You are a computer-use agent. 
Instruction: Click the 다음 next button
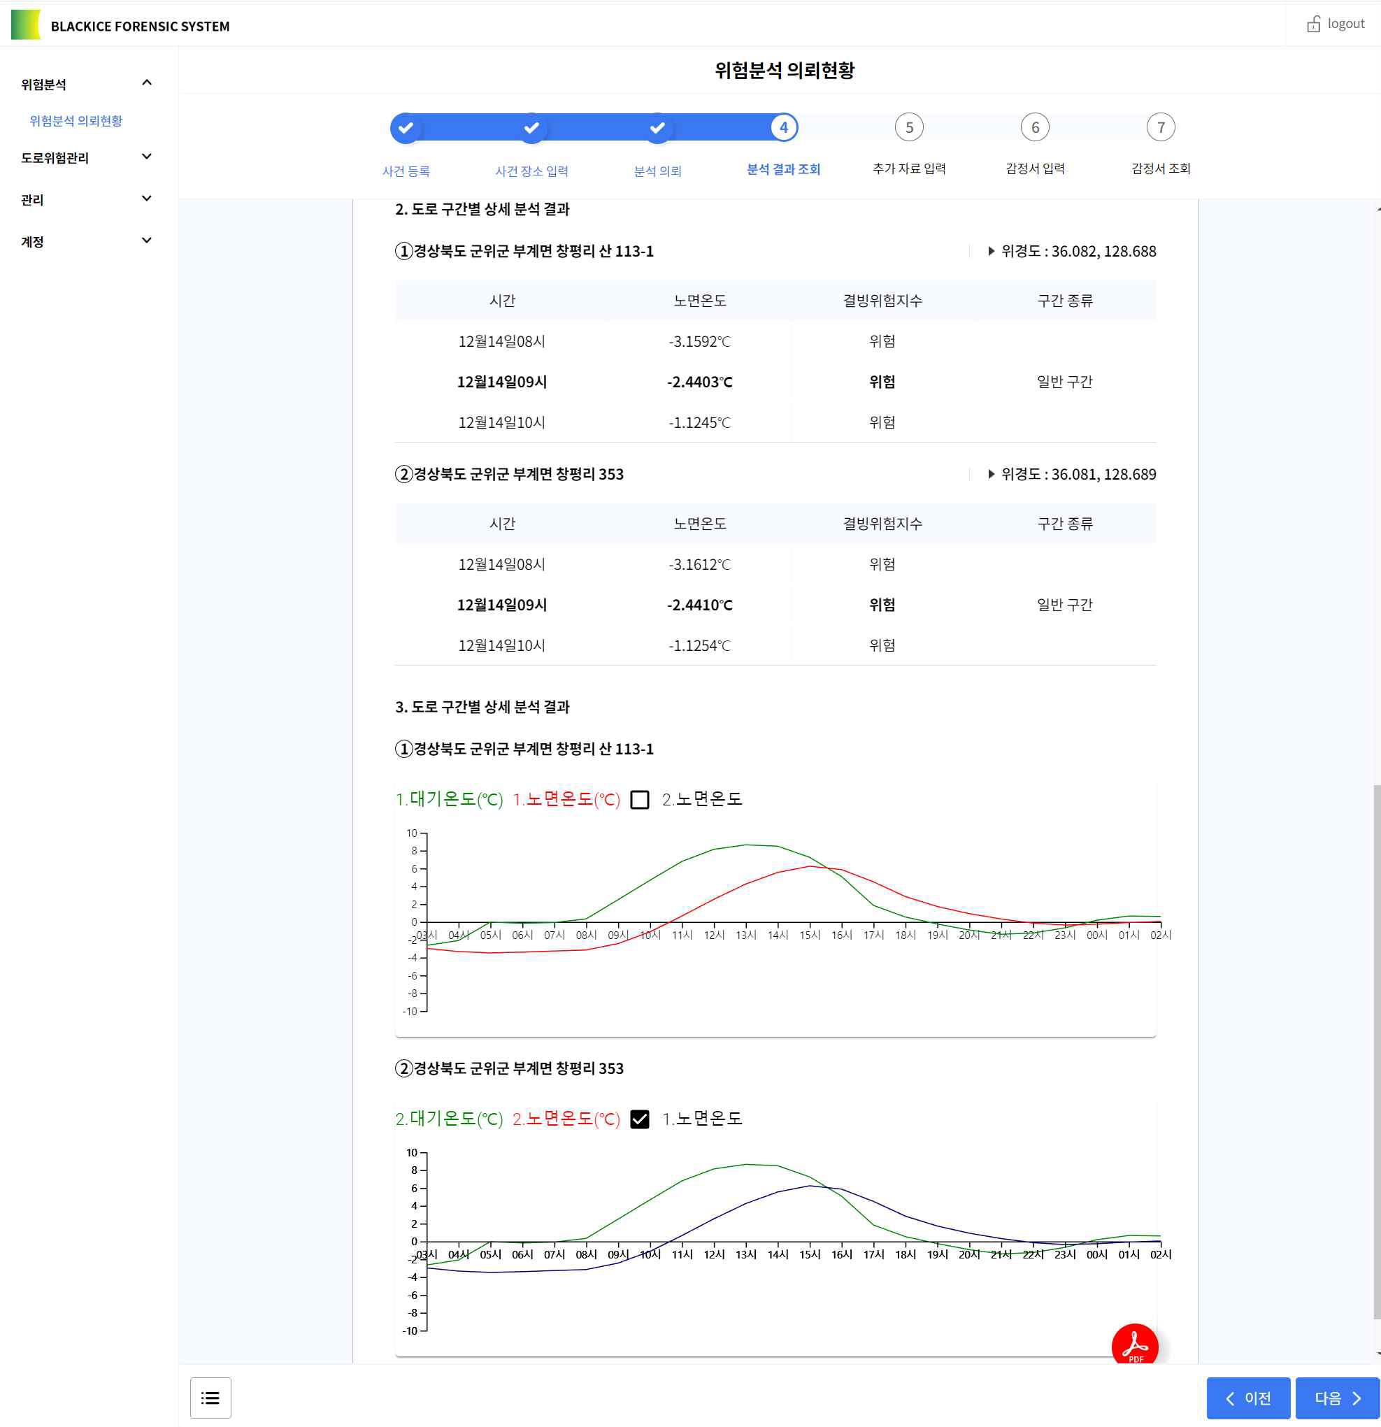tap(1338, 1398)
